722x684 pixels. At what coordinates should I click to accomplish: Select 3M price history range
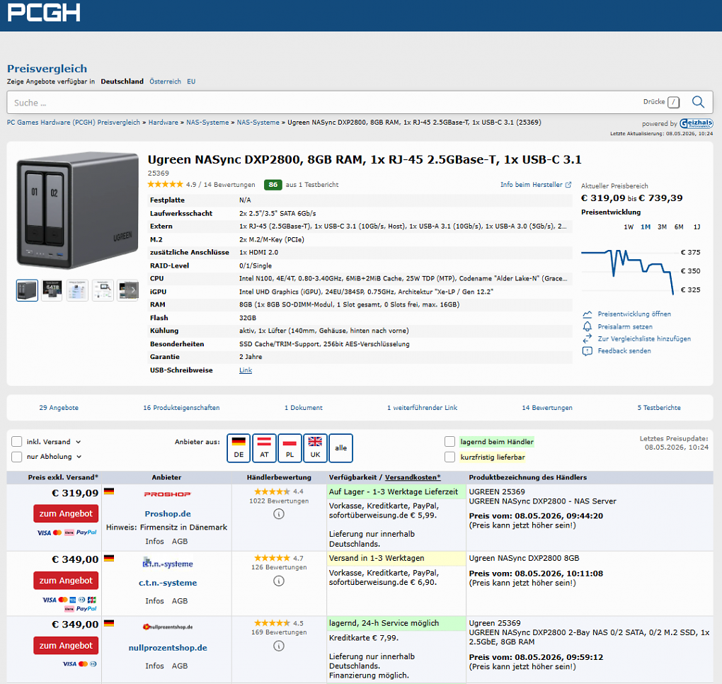[662, 227]
